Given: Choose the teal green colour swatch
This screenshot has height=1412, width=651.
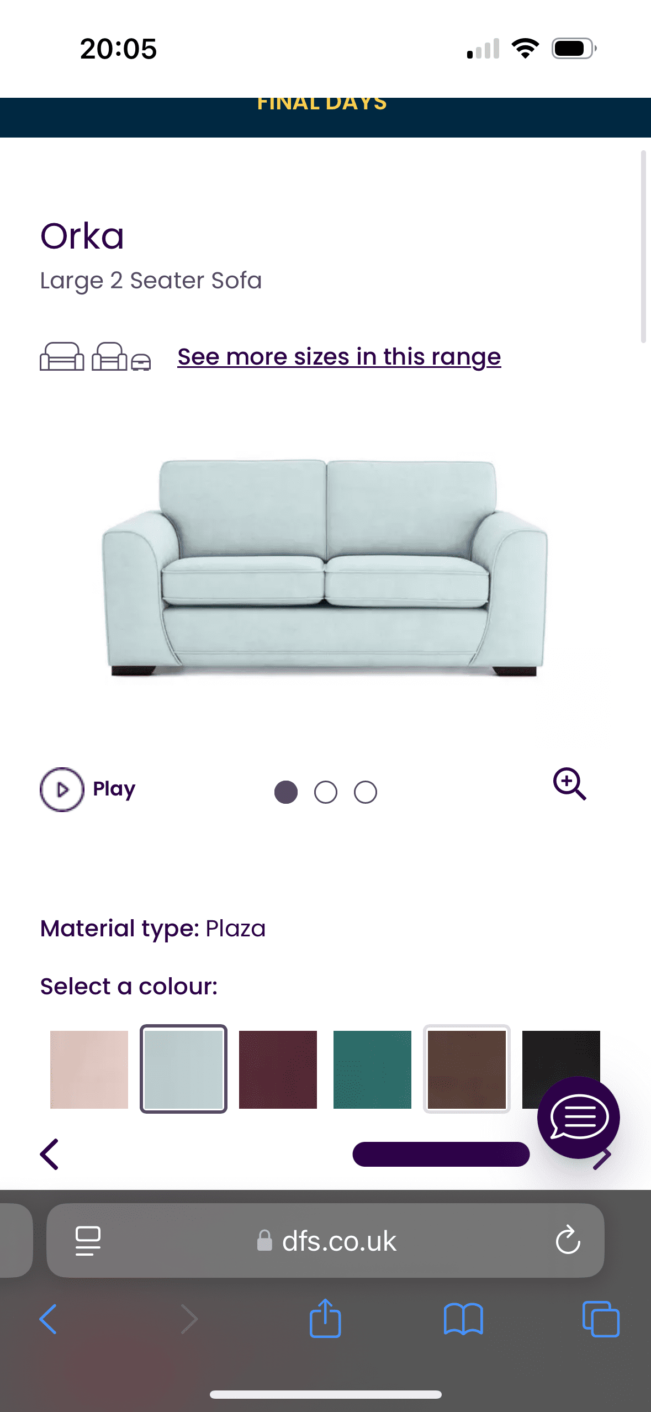Looking at the screenshot, I should point(372,1069).
